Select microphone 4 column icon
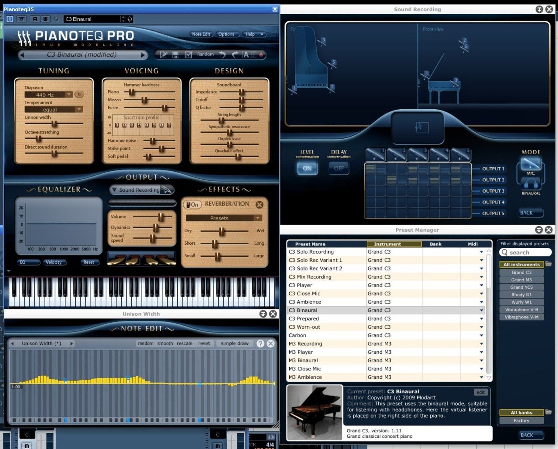 [439, 155]
